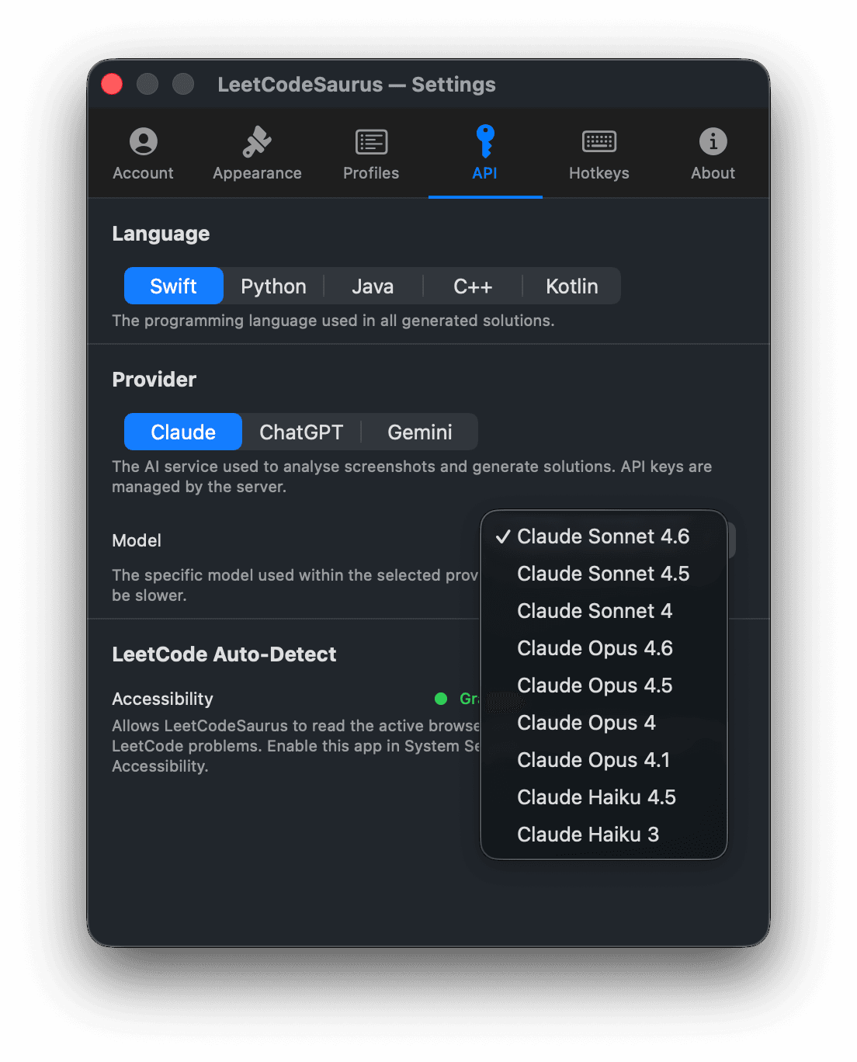Click the LeetCodeSaurus — Settings window title
Viewport: 857px width, 1062px height.
(x=356, y=84)
